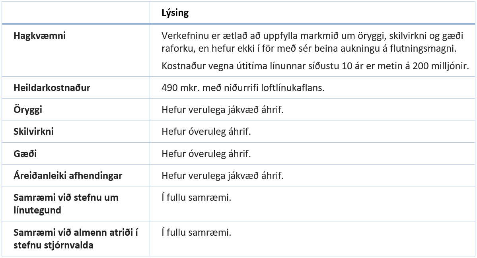Screen dimensions: 477x258
Task: Click the "Heildarkostnaður" row label
Action: (52, 88)
